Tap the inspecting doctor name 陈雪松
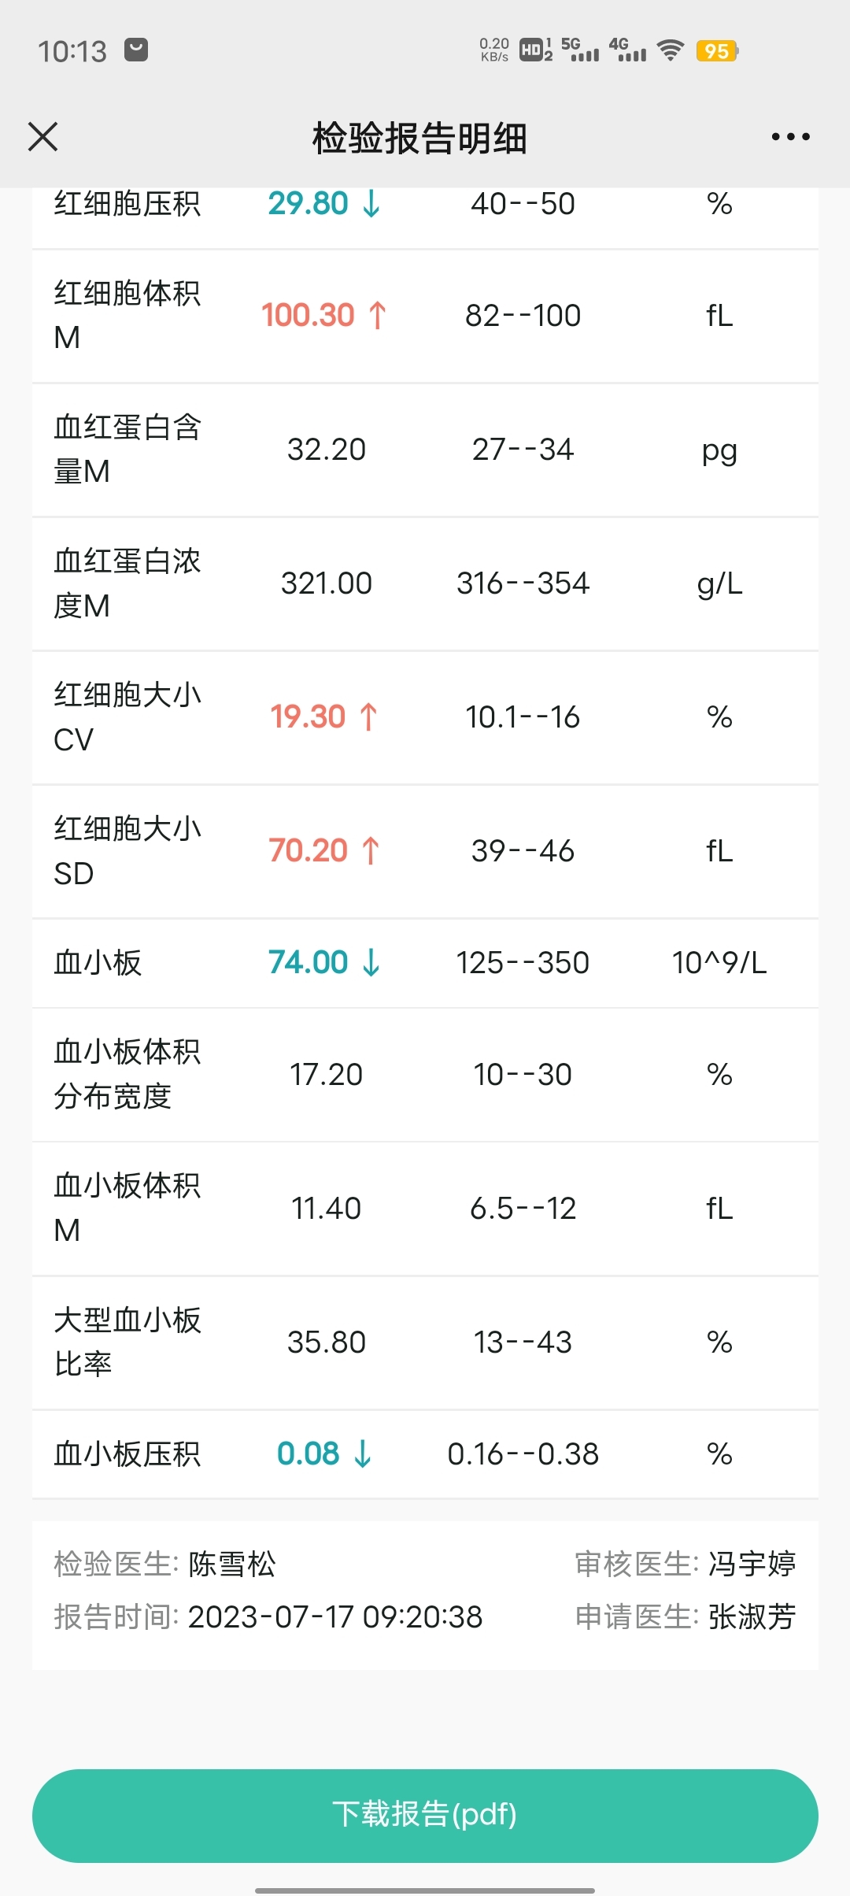The height and width of the screenshot is (1896, 850). (x=232, y=1564)
